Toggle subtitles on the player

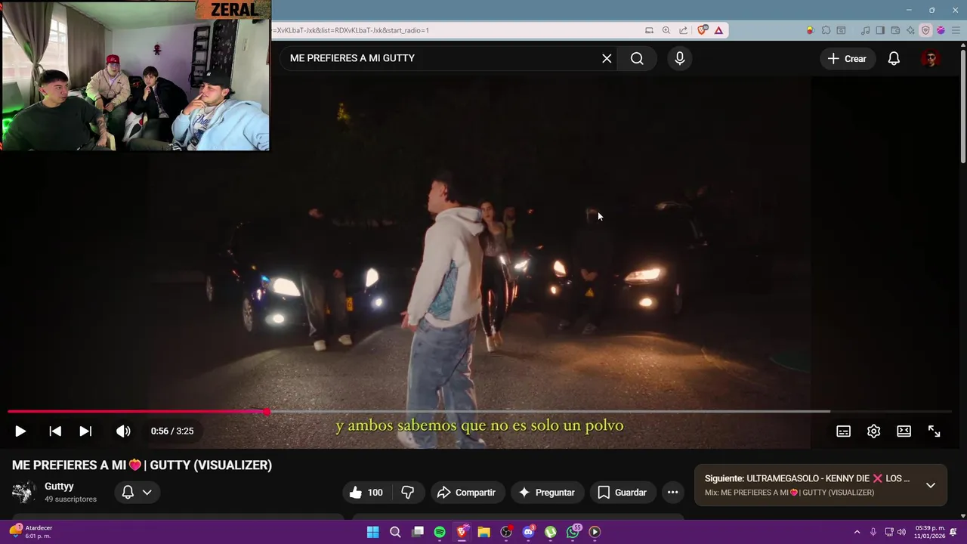[x=843, y=431]
